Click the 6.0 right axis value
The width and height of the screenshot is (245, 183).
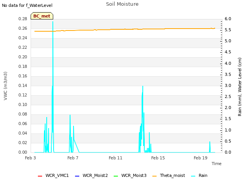[228, 19]
